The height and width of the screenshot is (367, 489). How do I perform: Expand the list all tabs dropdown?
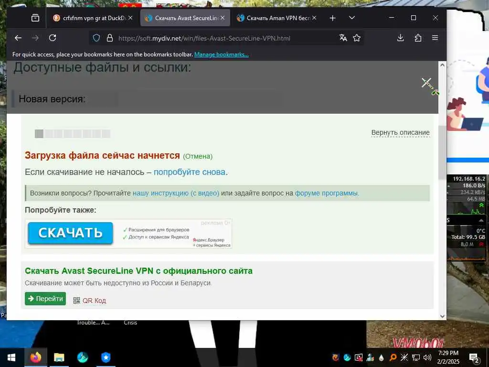tap(352, 18)
